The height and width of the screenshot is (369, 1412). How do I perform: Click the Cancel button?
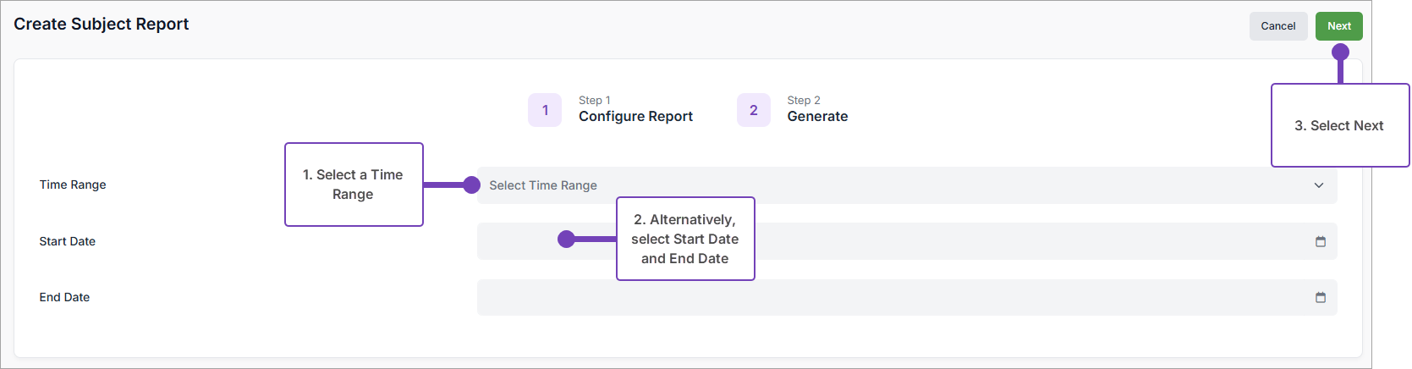tap(1277, 26)
